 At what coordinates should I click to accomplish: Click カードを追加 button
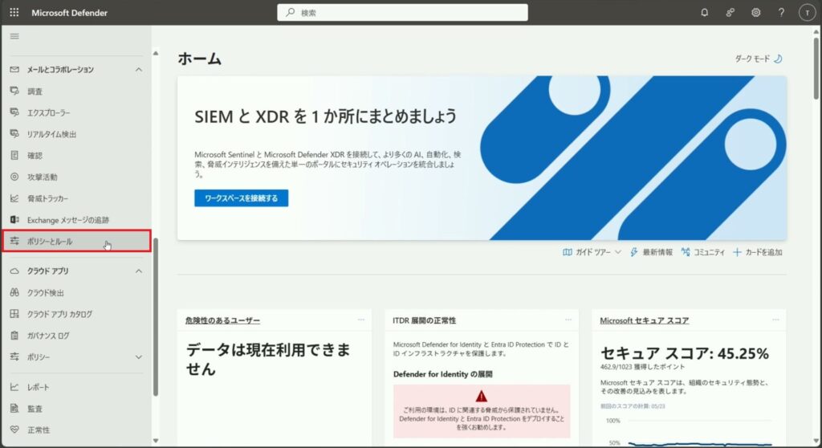758,252
